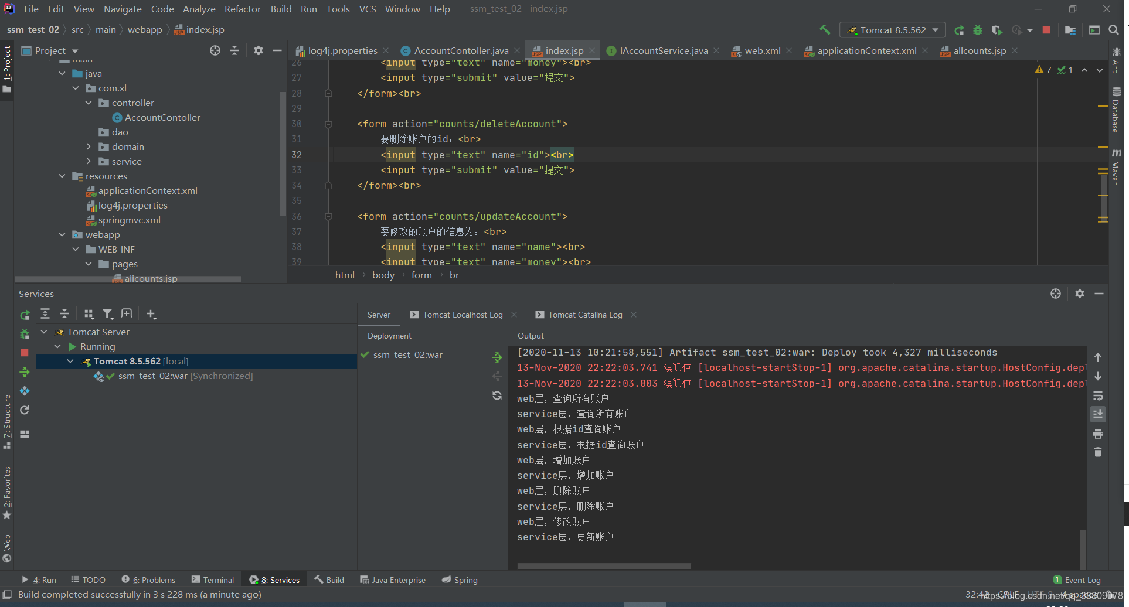Toggle the Structure side tool button
The width and height of the screenshot is (1129, 607).
7,422
